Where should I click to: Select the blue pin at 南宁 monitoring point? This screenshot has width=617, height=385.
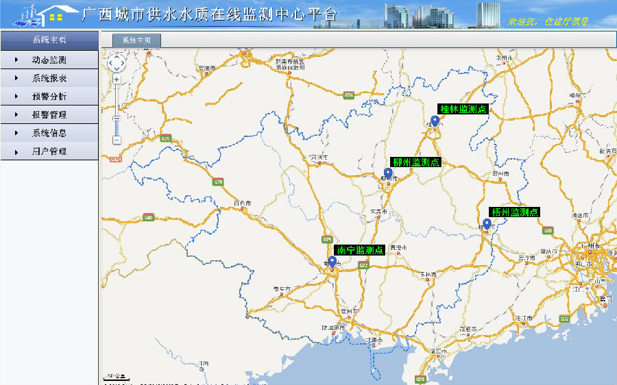(x=332, y=262)
